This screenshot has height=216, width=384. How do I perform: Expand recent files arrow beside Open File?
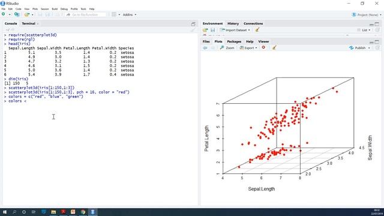32,14
